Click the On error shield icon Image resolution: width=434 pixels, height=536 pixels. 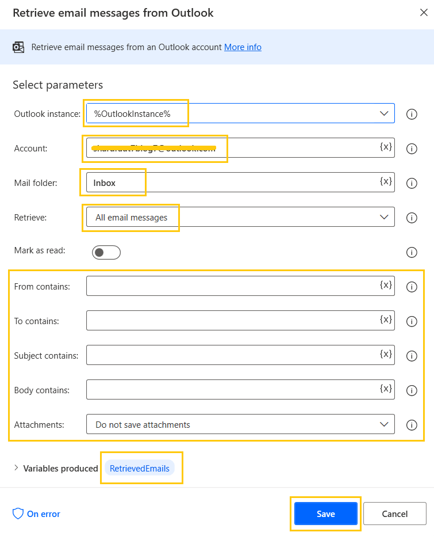[17, 514]
